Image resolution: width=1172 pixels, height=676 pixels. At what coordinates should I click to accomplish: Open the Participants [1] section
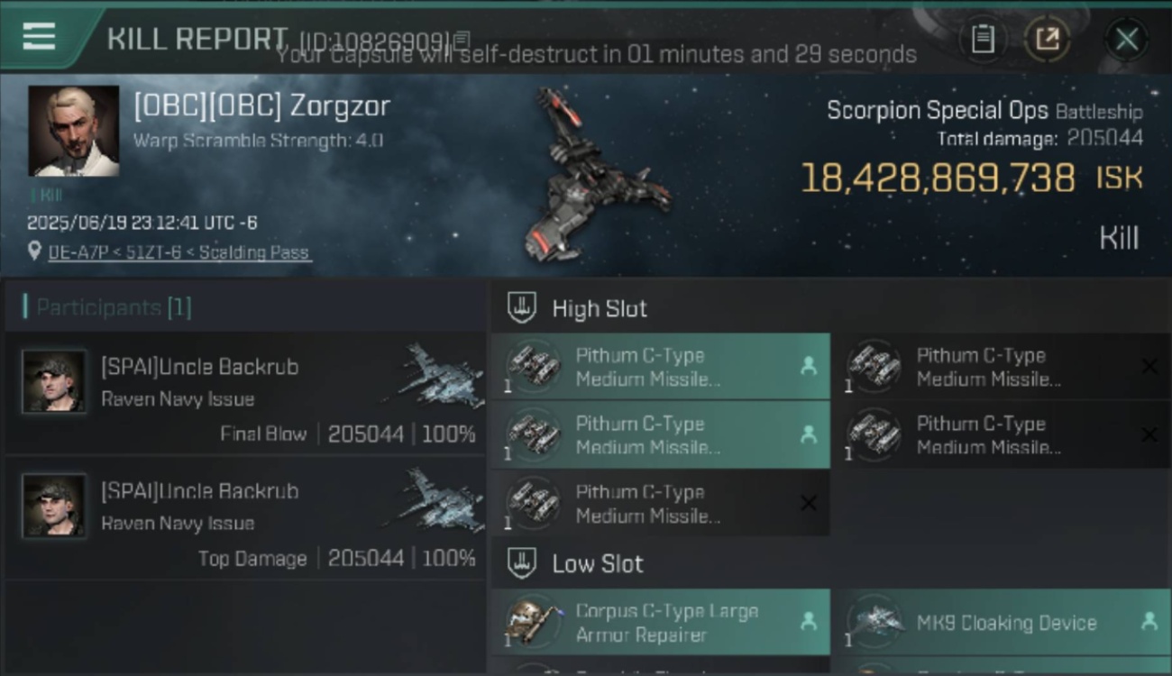click(114, 307)
